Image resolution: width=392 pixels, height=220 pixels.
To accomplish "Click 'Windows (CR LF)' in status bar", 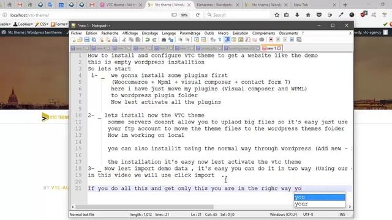I will pyautogui.click(x=284, y=215).
